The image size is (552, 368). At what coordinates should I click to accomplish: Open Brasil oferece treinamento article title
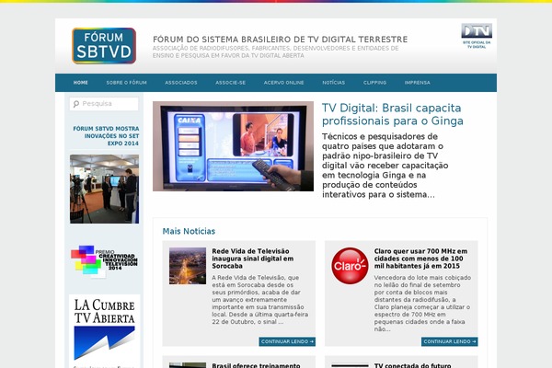pyautogui.click(x=256, y=365)
